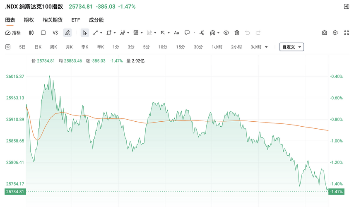Select the 3小时 interval
Viewport: 354px width, 207px height.
click(256, 47)
